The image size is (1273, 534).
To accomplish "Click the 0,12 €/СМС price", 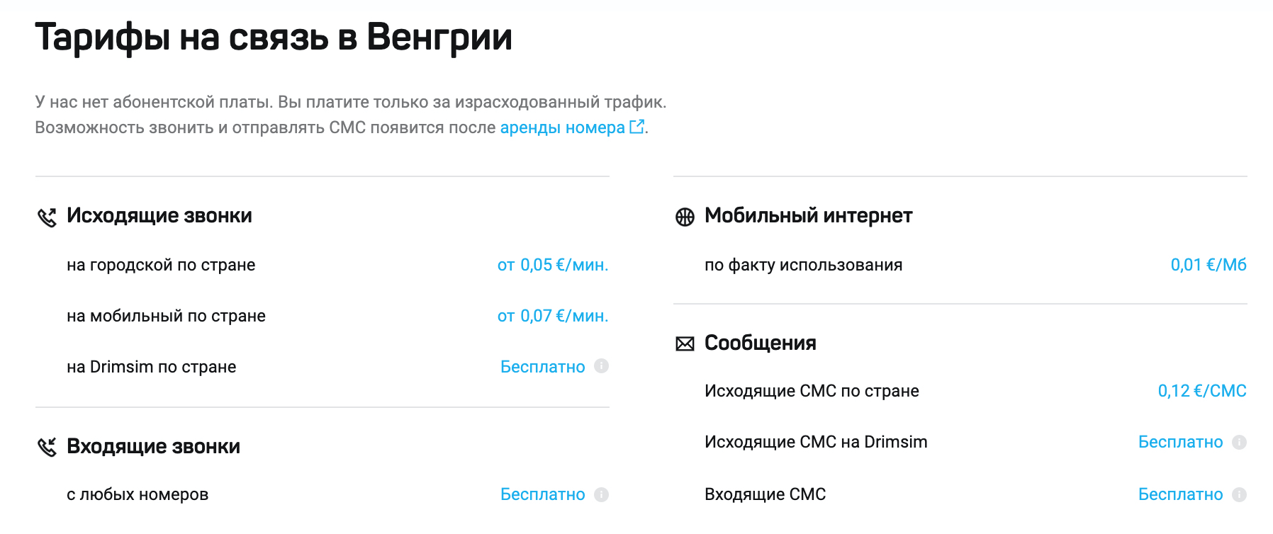I will [x=1202, y=391].
